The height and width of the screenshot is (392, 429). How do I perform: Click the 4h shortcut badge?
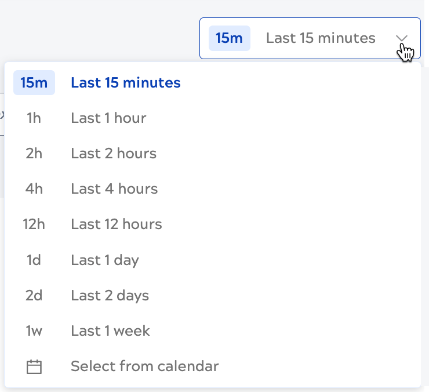click(x=34, y=189)
